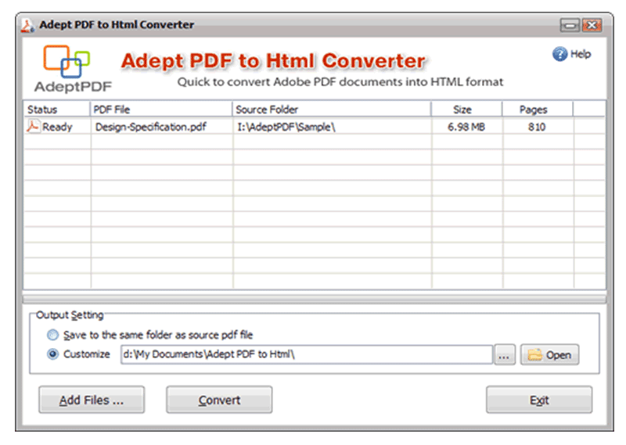The width and height of the screenshot is (626, 445).
Task: Click the Exit button
Action: [x=538, y=400]
